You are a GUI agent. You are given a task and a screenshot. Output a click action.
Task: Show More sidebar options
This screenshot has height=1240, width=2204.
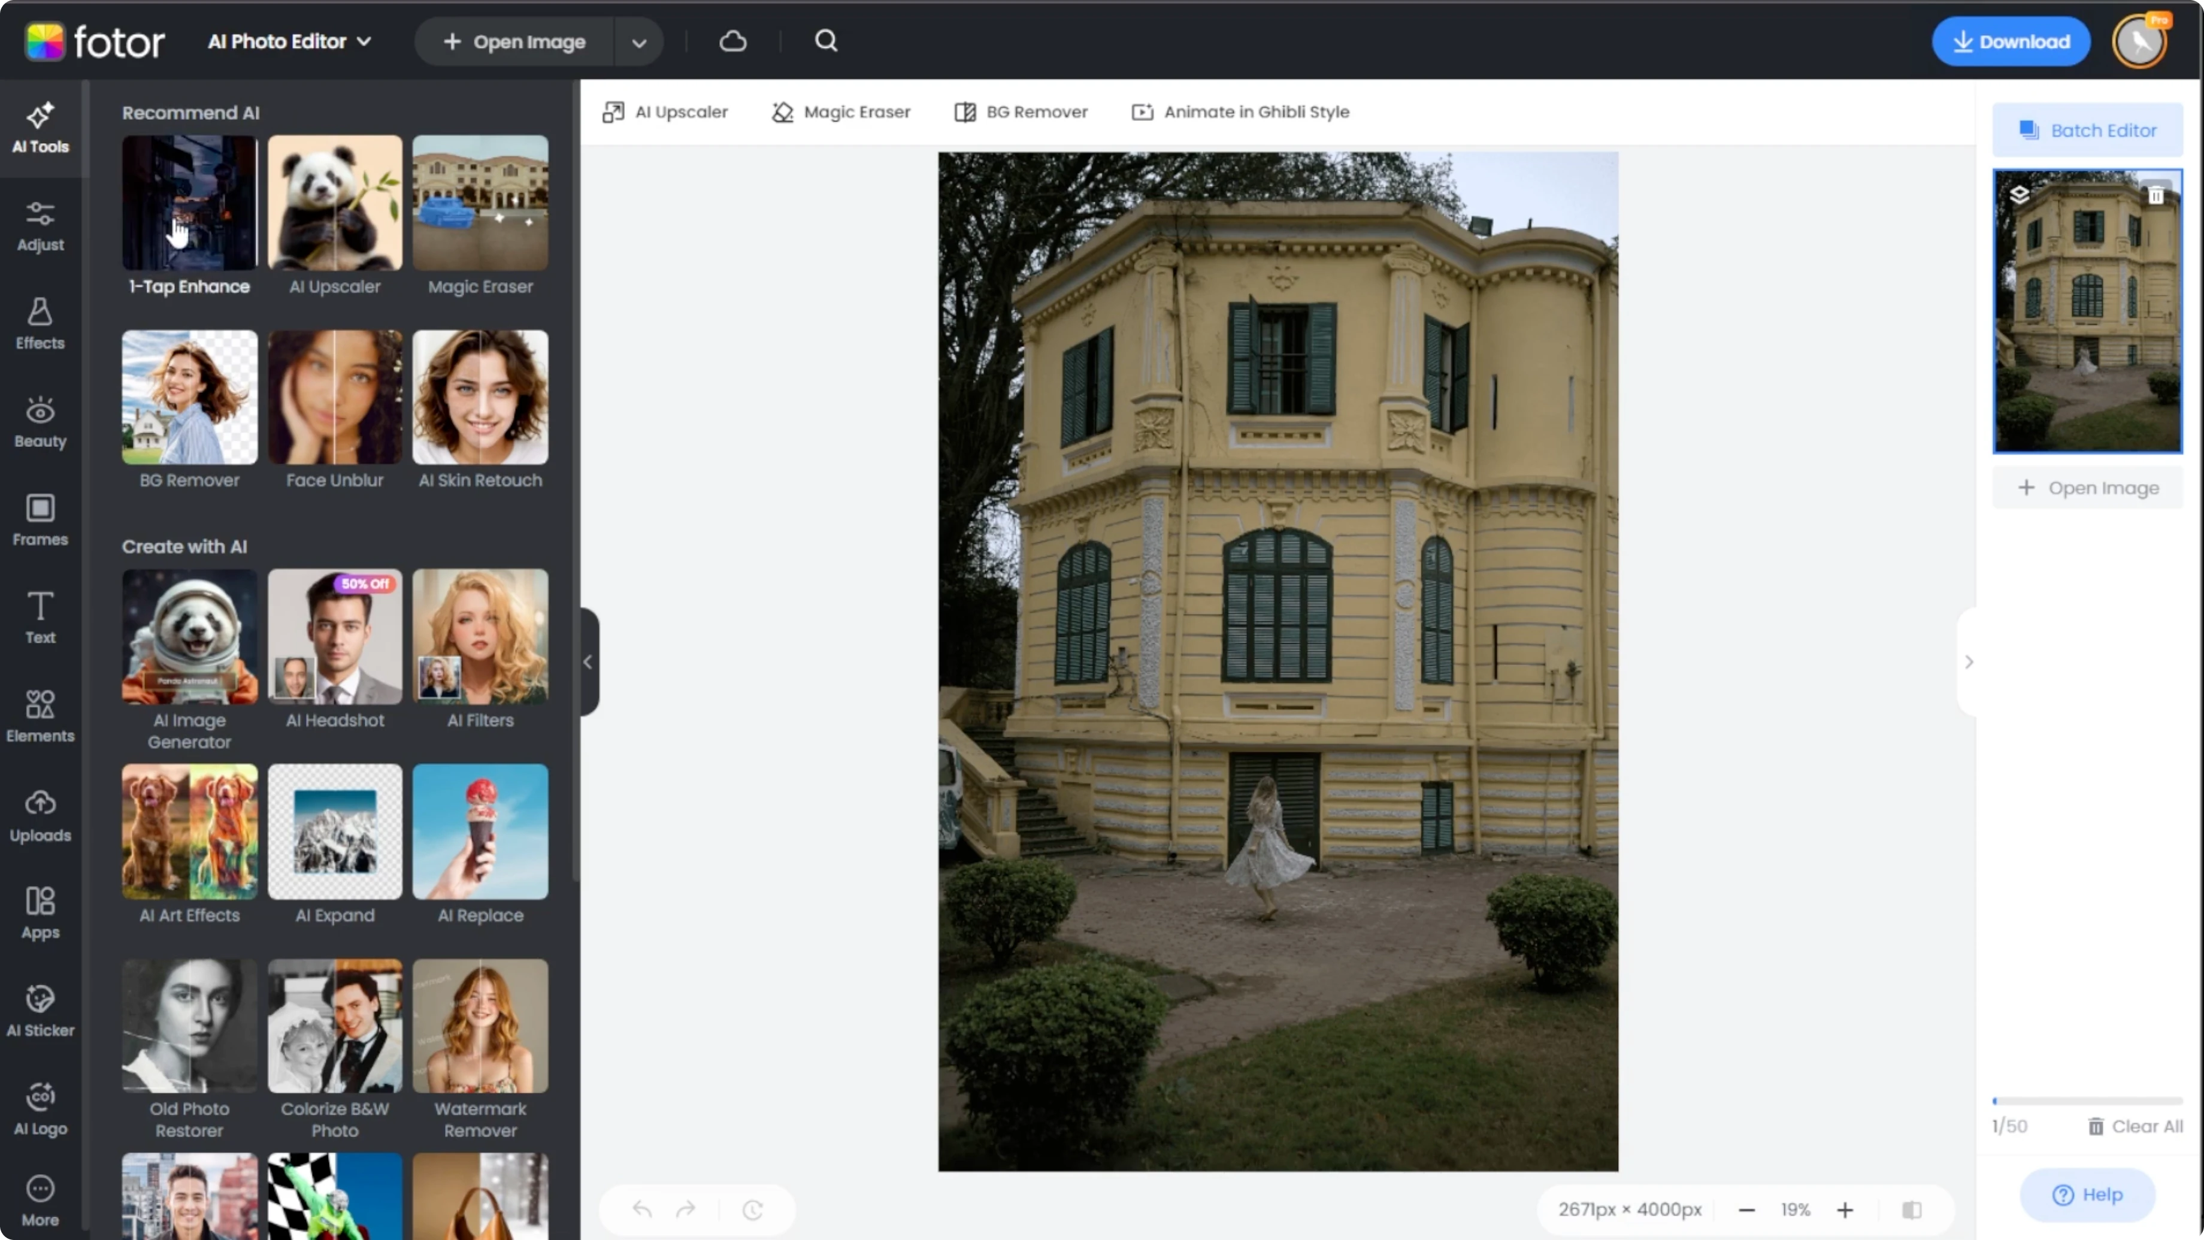pos(40,1202)
